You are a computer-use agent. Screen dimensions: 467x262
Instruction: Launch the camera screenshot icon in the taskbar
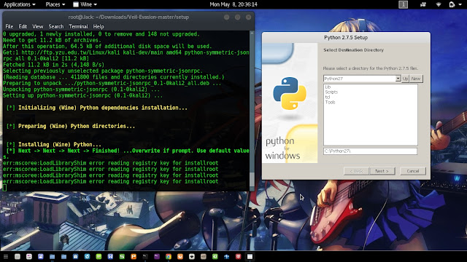point(75,256)
